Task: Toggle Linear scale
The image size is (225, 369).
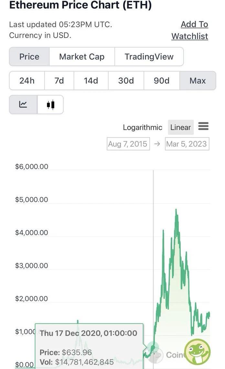Action: tap(180, 128)
